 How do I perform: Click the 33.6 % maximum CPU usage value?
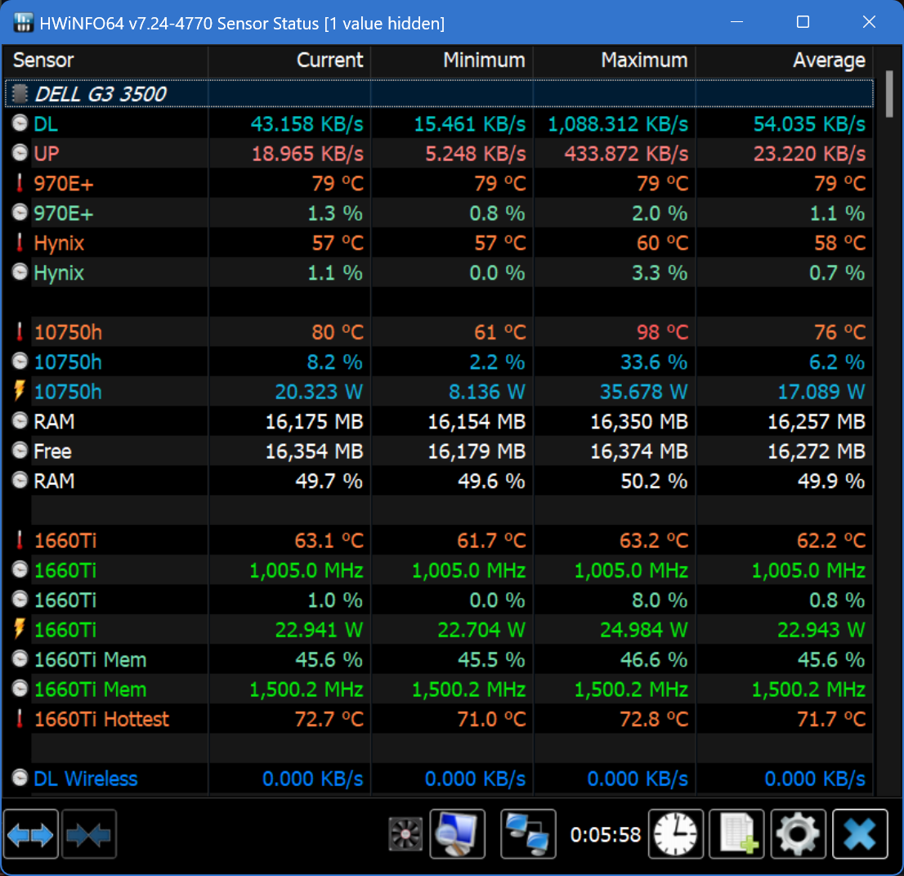[654, 362]
